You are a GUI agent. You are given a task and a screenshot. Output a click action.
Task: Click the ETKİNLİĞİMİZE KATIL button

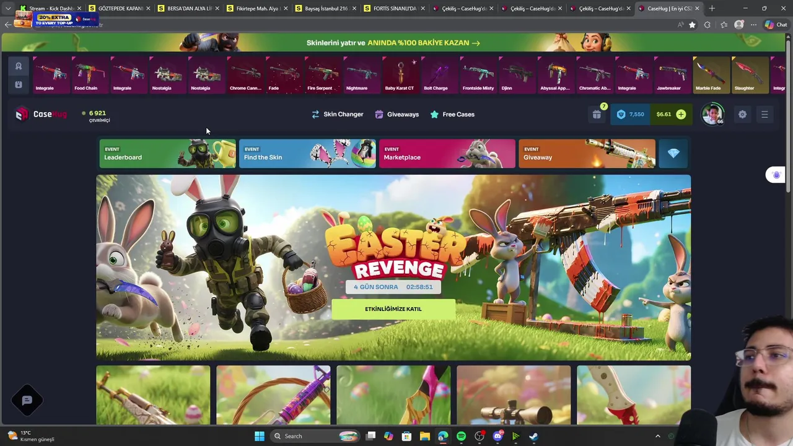coord(393,309)
